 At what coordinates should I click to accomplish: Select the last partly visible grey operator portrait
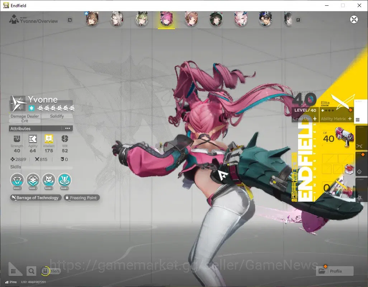[x=288, y=19]
